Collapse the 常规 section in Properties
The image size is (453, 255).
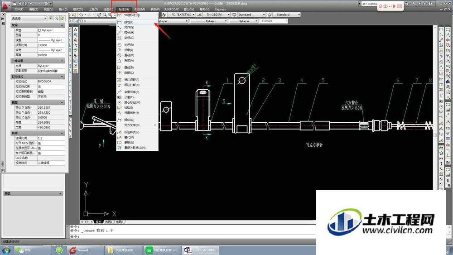click(62, 25)
